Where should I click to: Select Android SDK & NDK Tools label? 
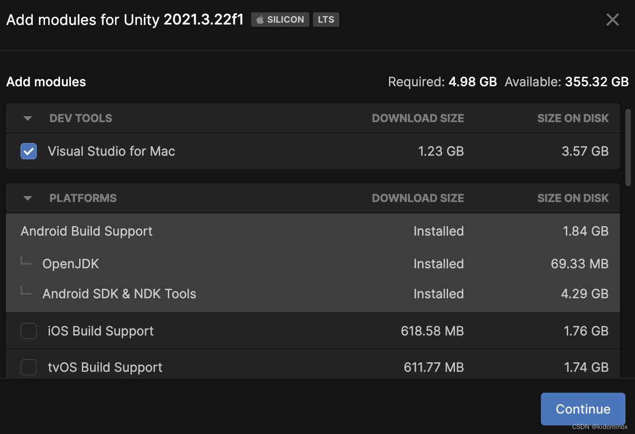119,294
